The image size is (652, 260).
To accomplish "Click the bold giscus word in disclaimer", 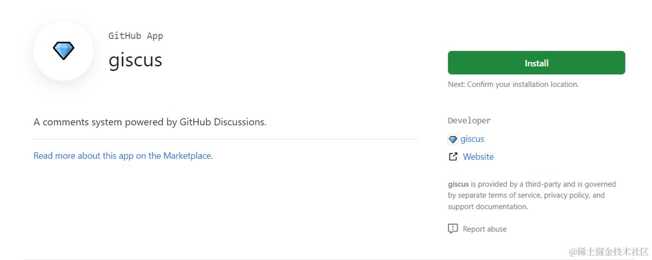I will pyautogui.click(x=458, y=184).
